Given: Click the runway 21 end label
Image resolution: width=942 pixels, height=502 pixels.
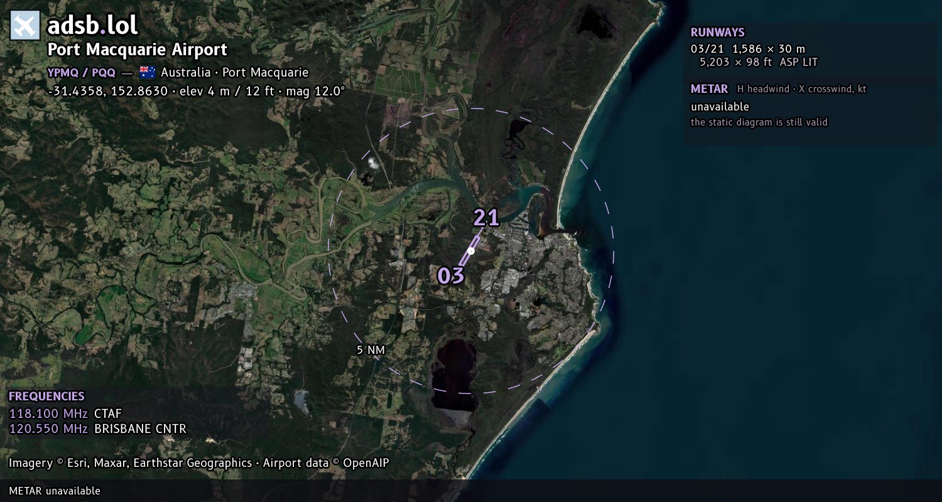Looking at the screenshot, I should pos(486,218).
